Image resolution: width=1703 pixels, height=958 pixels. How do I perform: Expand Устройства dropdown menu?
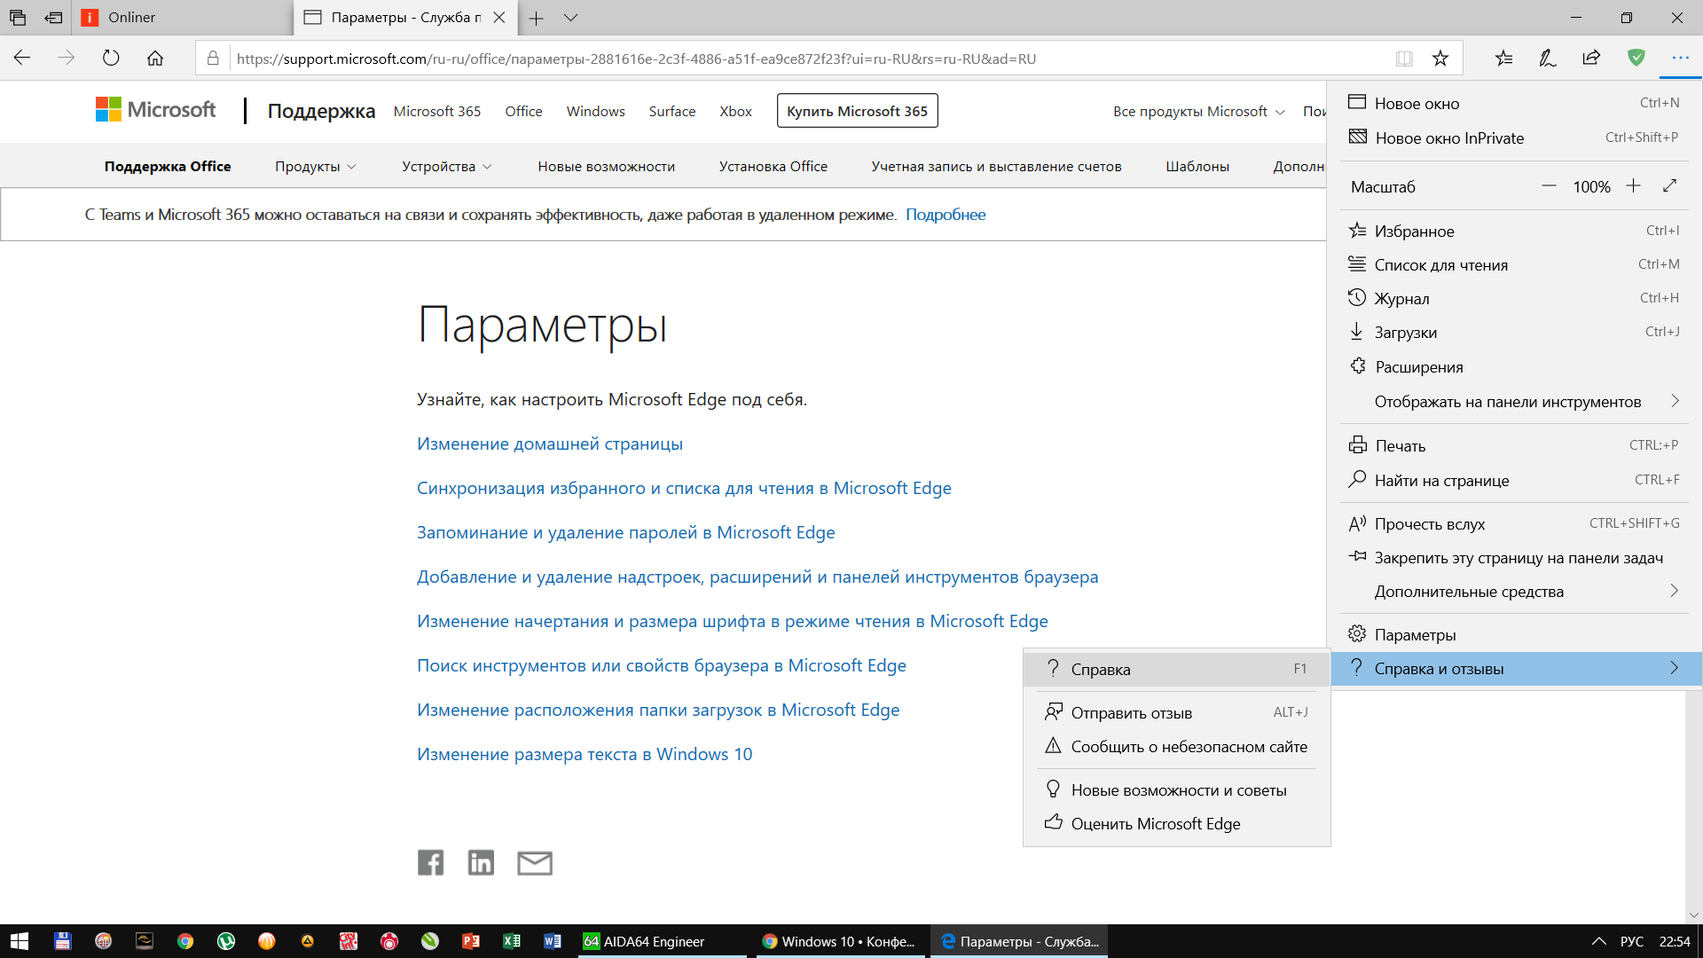click(x=446, y=167)
